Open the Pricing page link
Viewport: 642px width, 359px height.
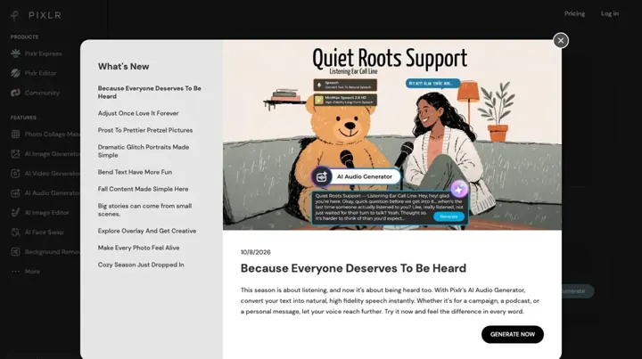tap(574, 13)
